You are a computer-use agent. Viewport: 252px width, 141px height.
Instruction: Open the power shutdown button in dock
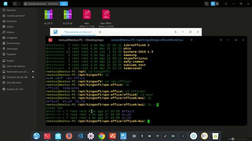[x=194, y=136]
